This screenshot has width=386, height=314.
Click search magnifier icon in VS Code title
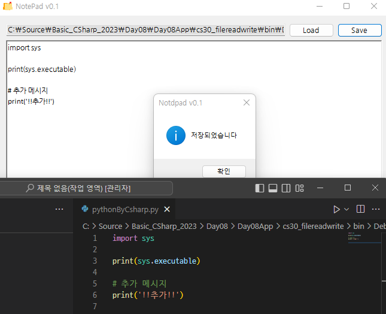point(30,188)
